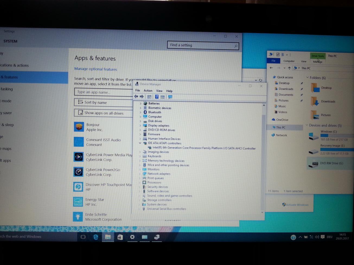Click the Device Manager back arrow icon

coord(136,96)
